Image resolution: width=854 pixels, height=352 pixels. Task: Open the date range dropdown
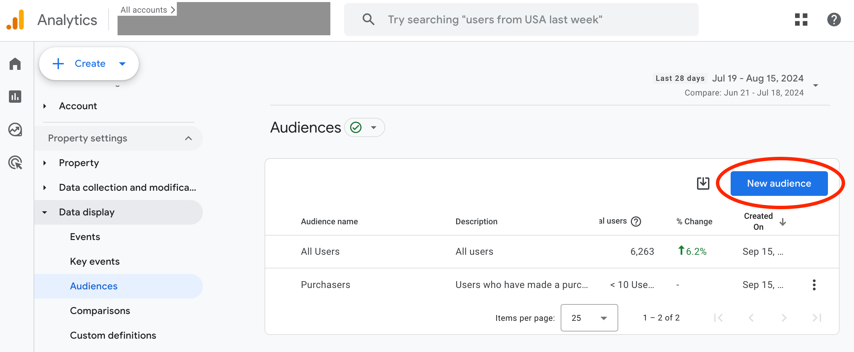click(x=816, y=85)
